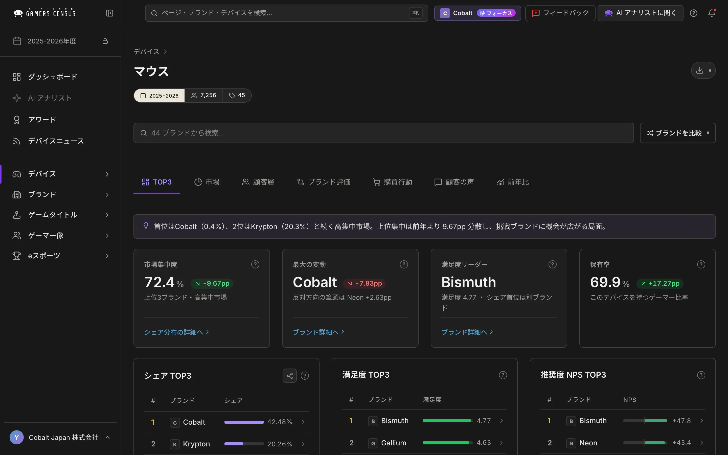This screenshot has width=728, height=455.
Task: Switch to the 市場 tab
Action: [x=207, y=182]
